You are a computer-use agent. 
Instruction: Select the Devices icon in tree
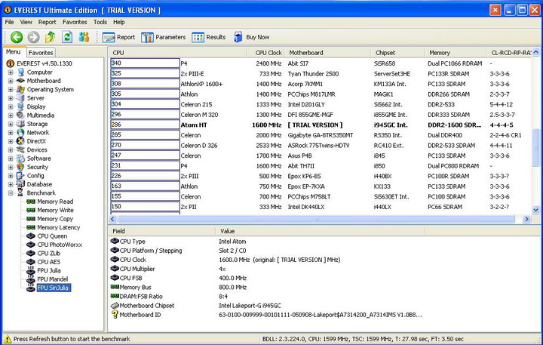(x=20, y=149)
